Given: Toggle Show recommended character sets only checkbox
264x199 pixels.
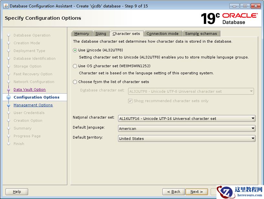Looking at the screenshot, I should pos(130,101).
